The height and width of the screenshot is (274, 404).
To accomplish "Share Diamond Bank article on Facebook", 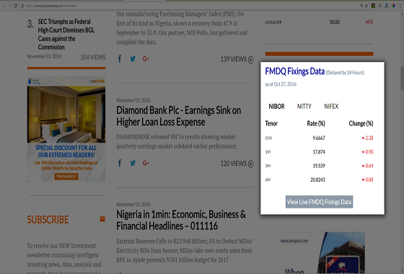I will click(120, 163).
